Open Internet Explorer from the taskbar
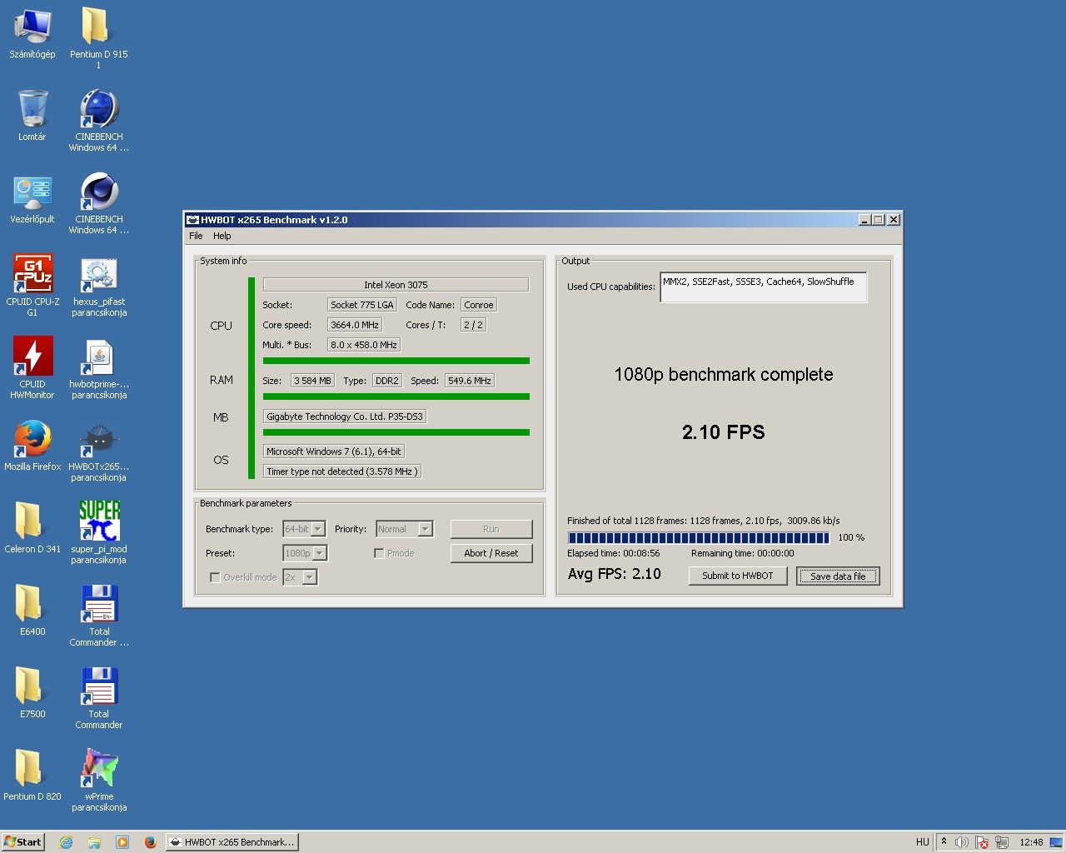The width and height of the screenshot is (1066, 853). (x=66, y=842)
